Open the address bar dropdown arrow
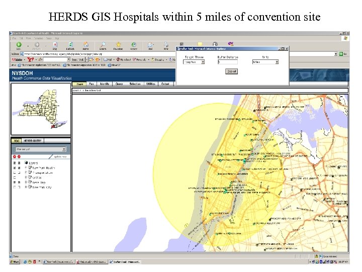 coord(336,54)
